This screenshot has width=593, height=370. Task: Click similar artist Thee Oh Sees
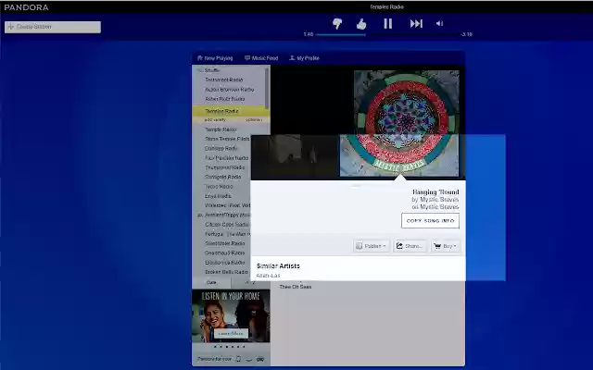pyautogui.click(x=296, y=287)
